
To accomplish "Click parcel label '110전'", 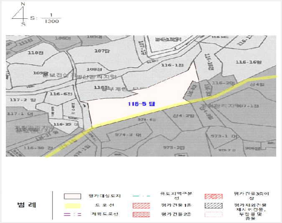I will tap(36, 53).
